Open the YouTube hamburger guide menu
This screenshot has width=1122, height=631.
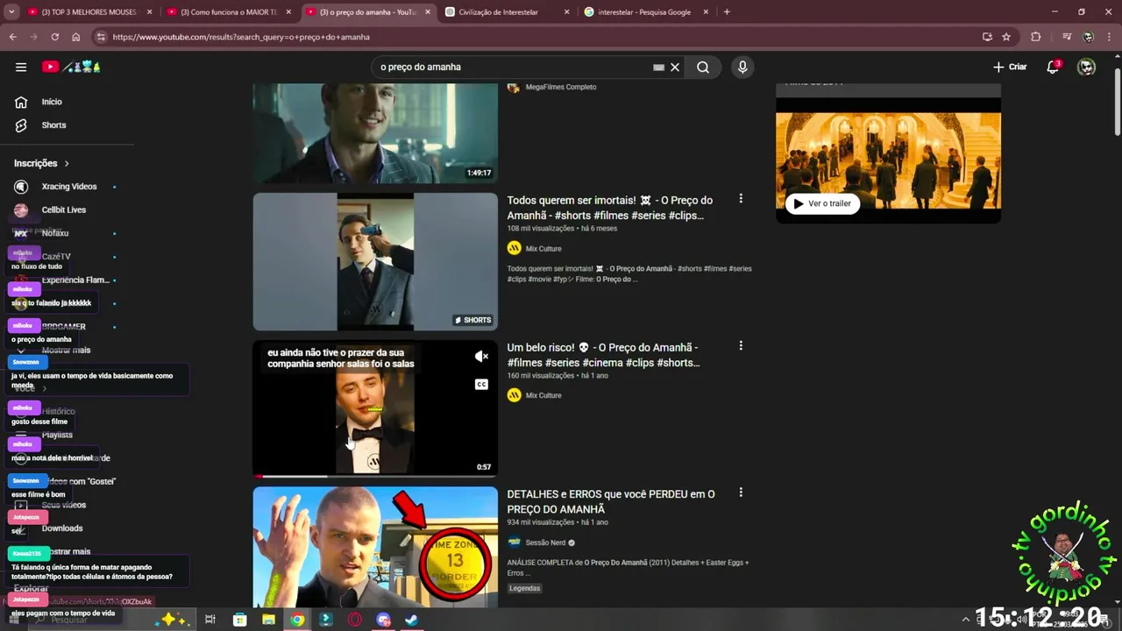coord(21,67)
